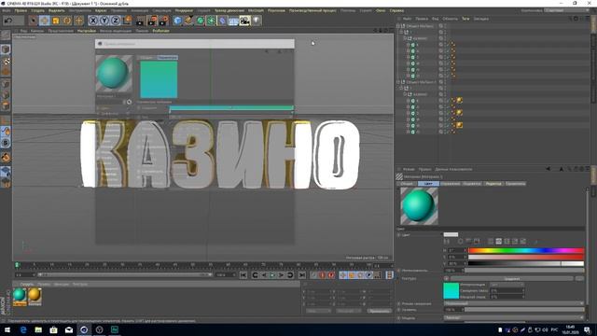Switch to the Цвет material tab
Image resolution: width=597 pixels, height=336 pixels.
428,184
